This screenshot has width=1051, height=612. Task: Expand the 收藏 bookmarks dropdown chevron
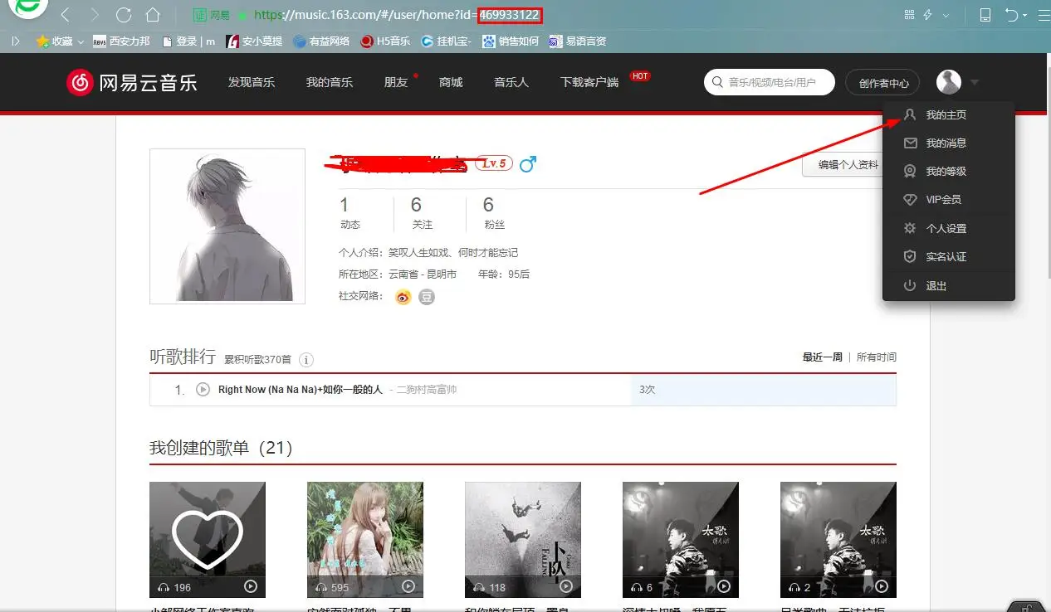pyautogui.click(x=81, y=41)
